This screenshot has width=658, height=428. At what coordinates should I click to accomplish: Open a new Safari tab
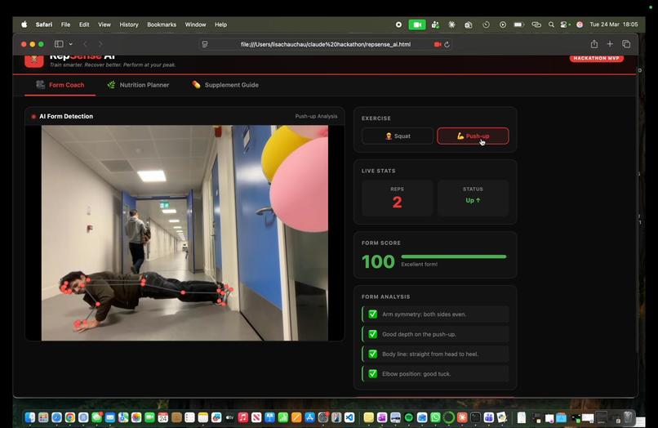pyautogui.click(x=610, y=44)
